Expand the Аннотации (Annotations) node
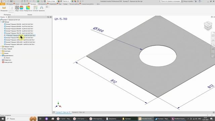Viewport: 215px width, 121px height. 1,51
